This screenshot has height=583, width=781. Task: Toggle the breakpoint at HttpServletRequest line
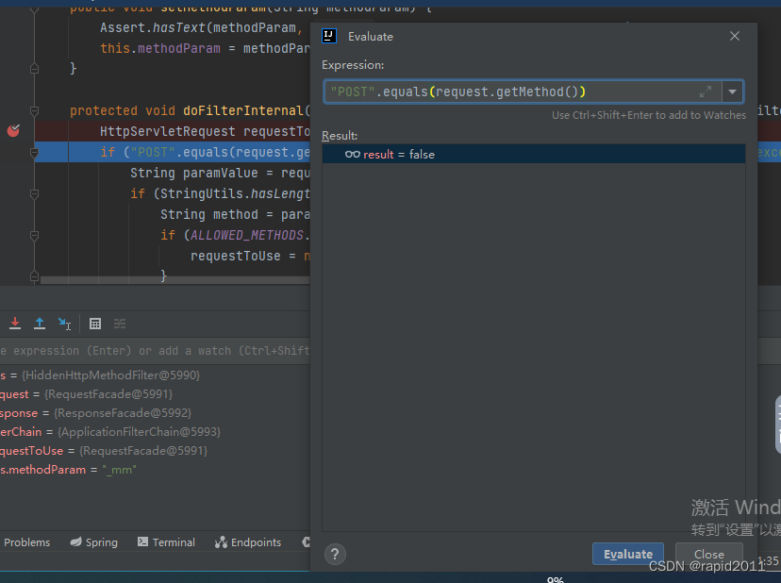(x=13, y=131)
